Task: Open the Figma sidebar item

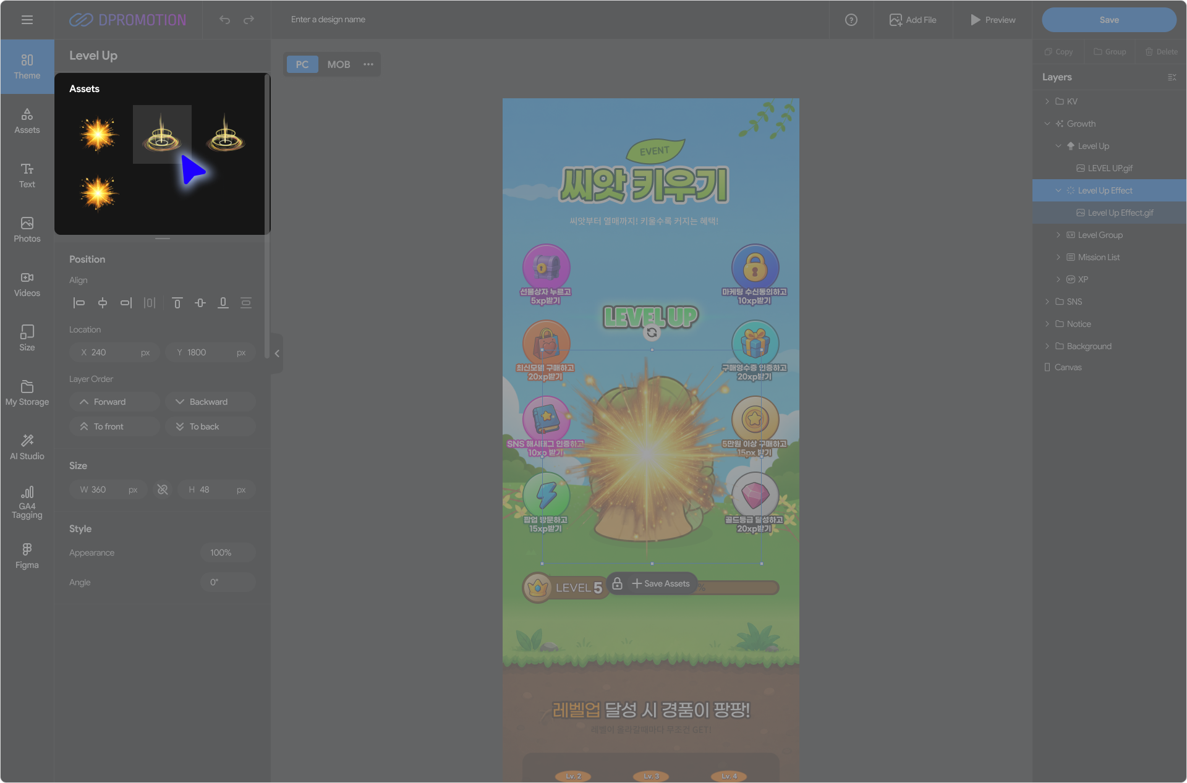Action: tap(27, 556)
